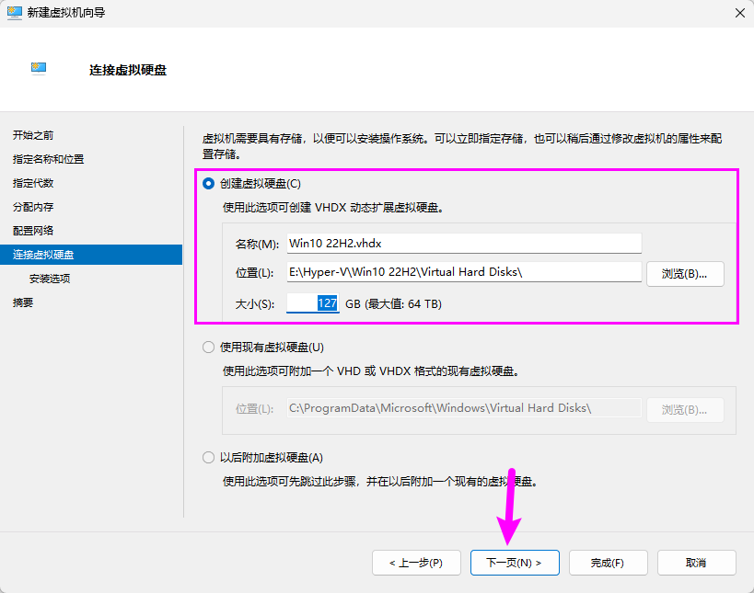The width and height of the screenshot is (754, 593).
Task: Click the 位置(L) field with E:\Hyper-V path
Action: (464, 272)
